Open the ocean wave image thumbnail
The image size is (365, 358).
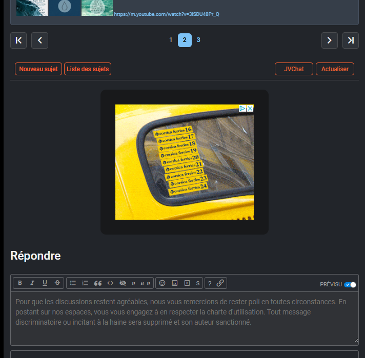tap(32, 8)
